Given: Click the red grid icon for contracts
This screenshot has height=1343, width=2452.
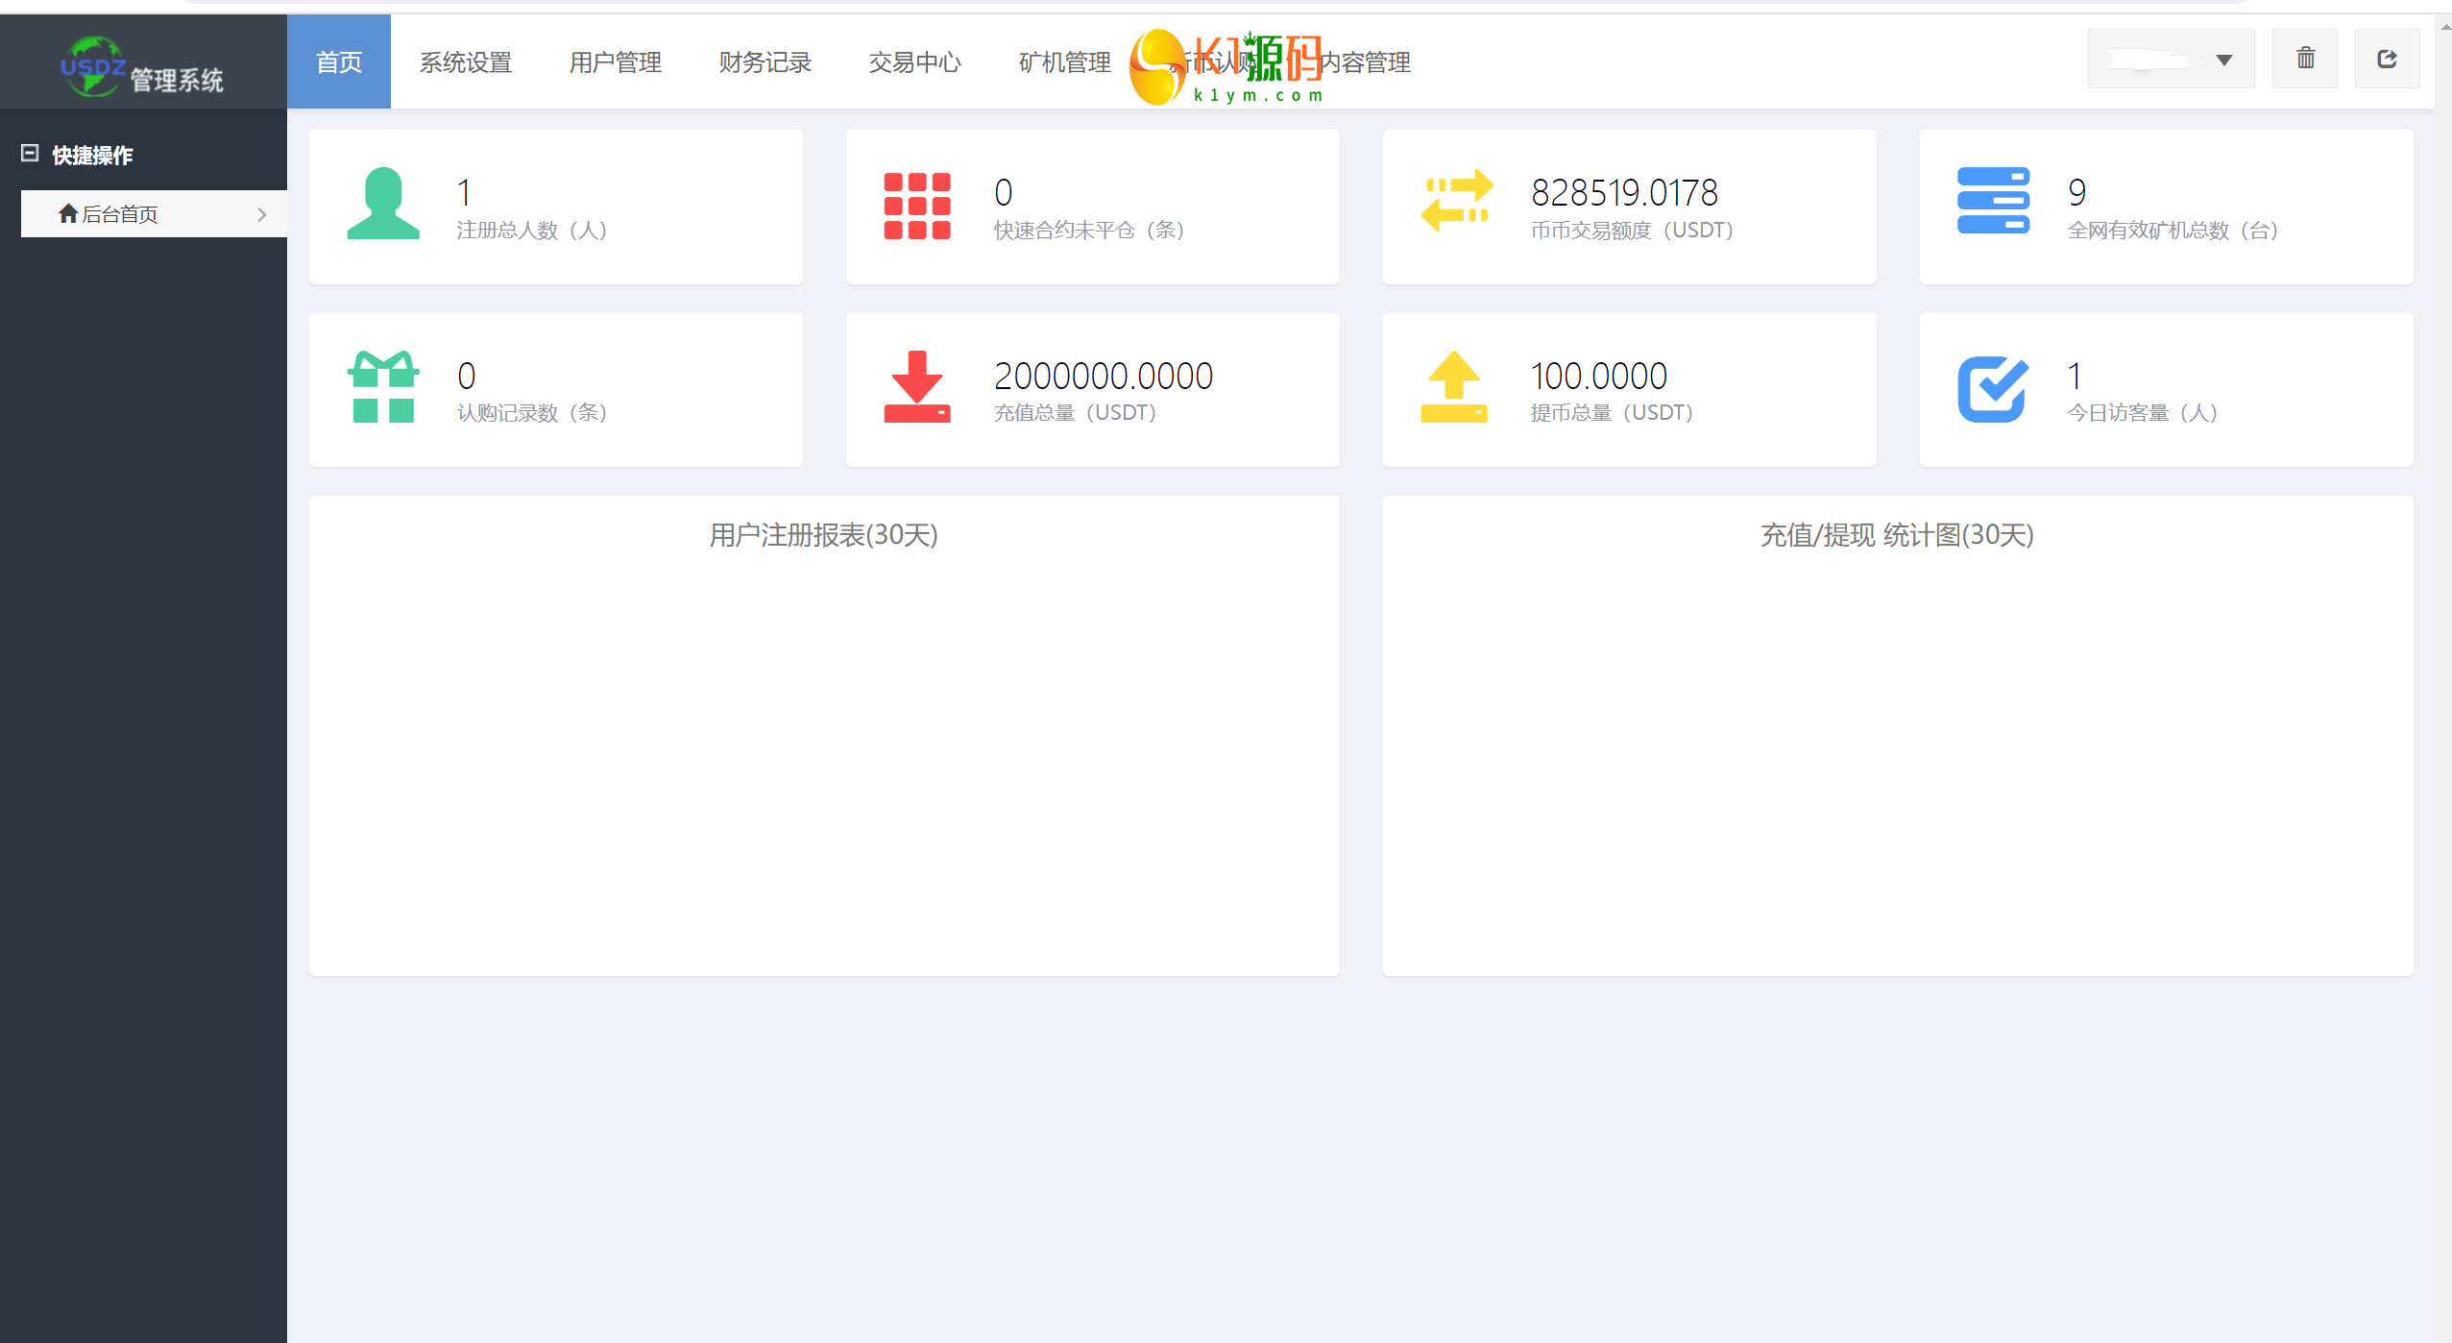Looking at the screenshot, I should (x=916, y=206).
